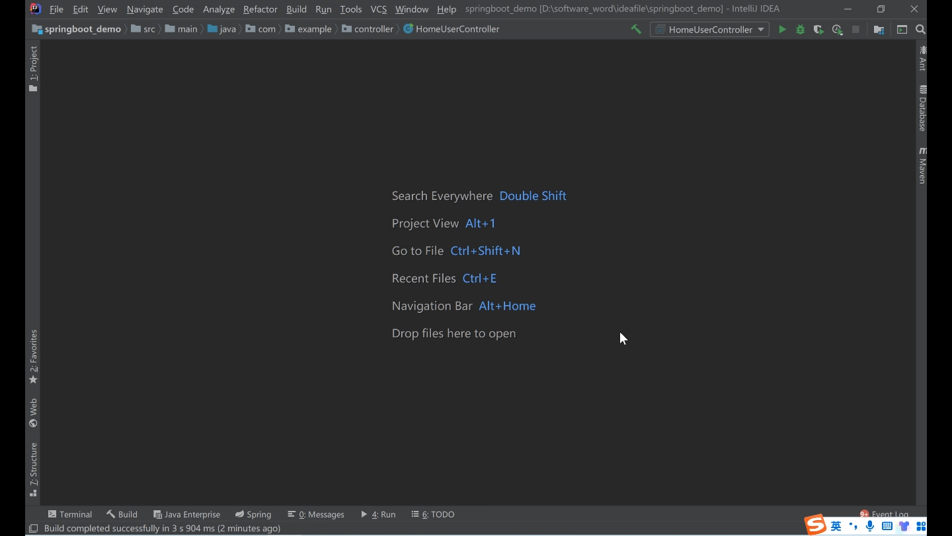Click the src folder breadcrumb
Viewport: 952px width, 536px height.
tap(143, 29)
